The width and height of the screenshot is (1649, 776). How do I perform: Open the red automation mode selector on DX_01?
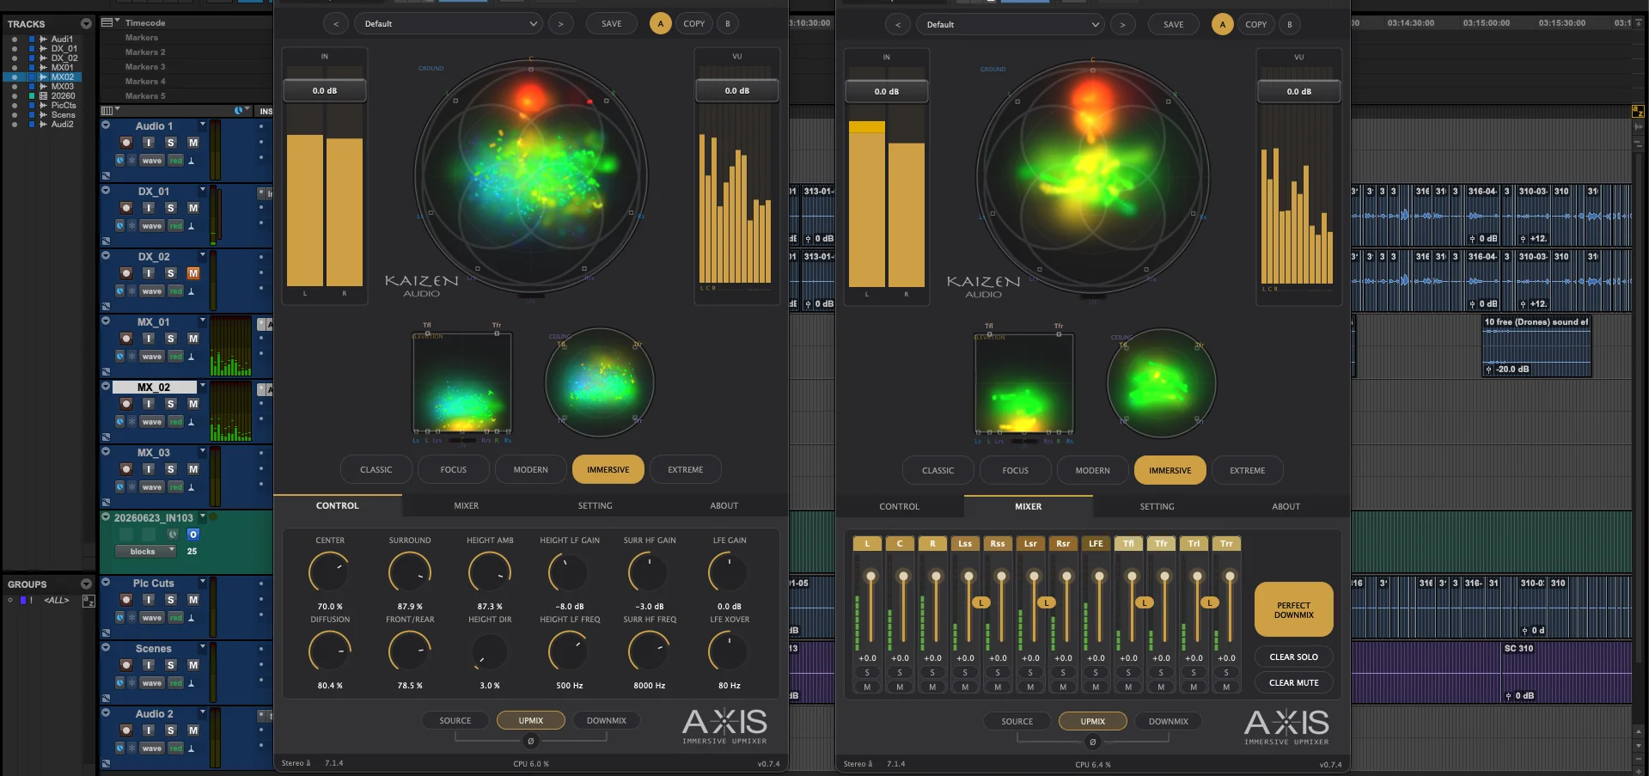pyautogui.click(x=175, y=226)
